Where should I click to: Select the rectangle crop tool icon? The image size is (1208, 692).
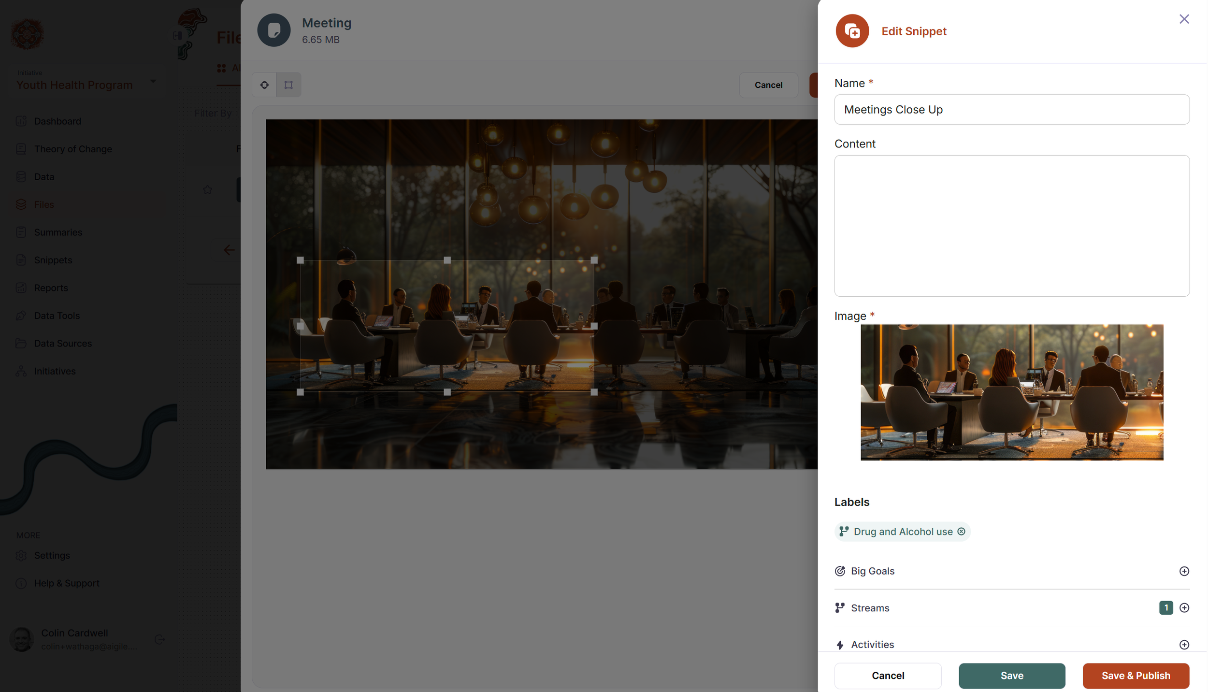(288, 85)
